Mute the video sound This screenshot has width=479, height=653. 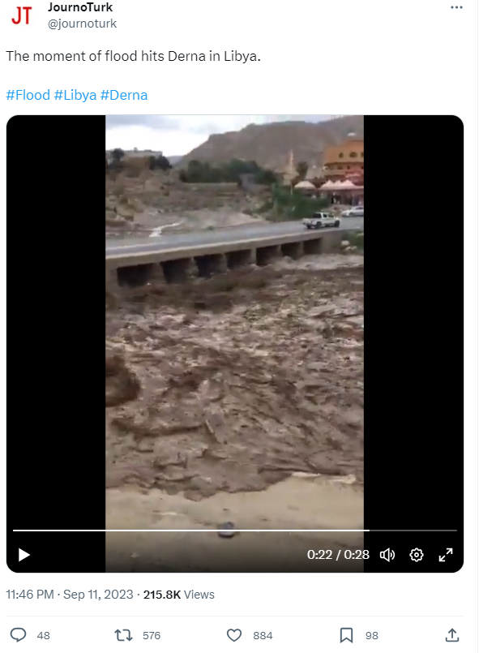click(387, 555)
